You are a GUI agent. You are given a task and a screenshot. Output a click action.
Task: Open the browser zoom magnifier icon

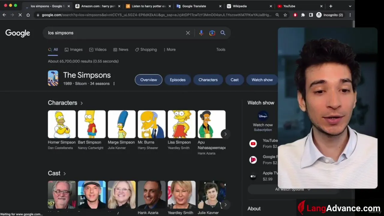point(277,15)
